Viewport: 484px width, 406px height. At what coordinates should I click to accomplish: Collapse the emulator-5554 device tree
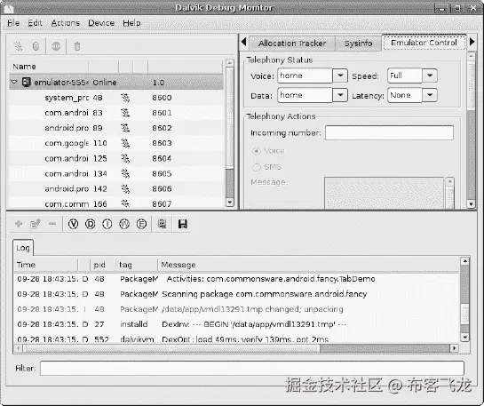click(14, 82)
